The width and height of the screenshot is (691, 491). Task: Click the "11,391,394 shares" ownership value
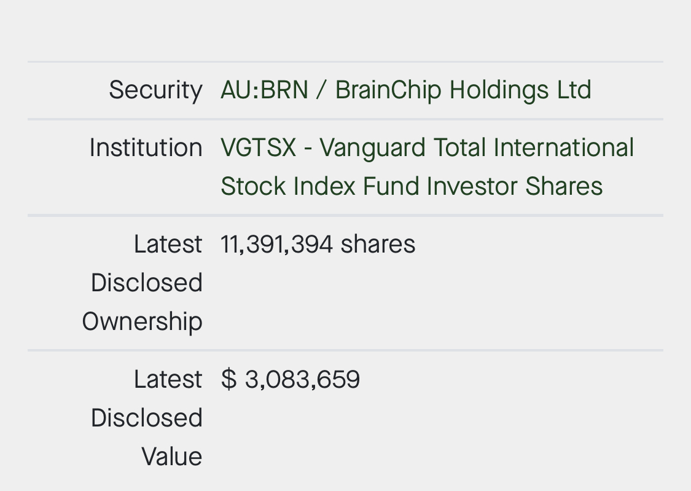pyautogui.click(x=318, y=245)
